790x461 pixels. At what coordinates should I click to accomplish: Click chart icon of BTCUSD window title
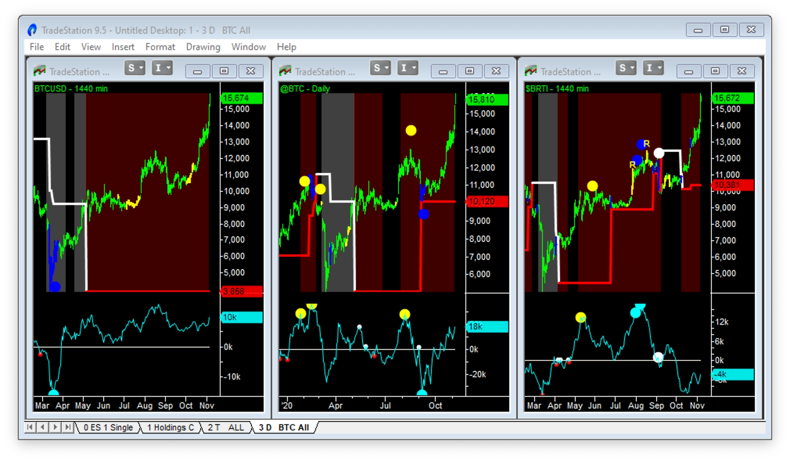click(39, 71)
